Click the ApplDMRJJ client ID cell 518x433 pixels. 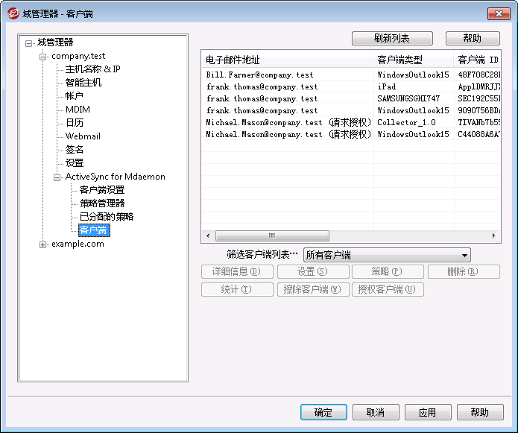(x=477, y=86)
